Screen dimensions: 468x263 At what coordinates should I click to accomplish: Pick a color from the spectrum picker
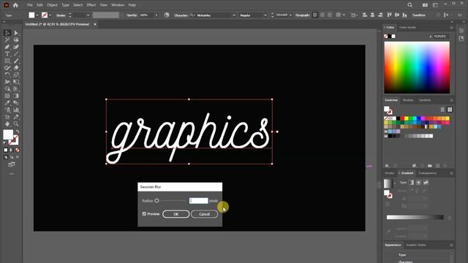click(x=417, y=67)
